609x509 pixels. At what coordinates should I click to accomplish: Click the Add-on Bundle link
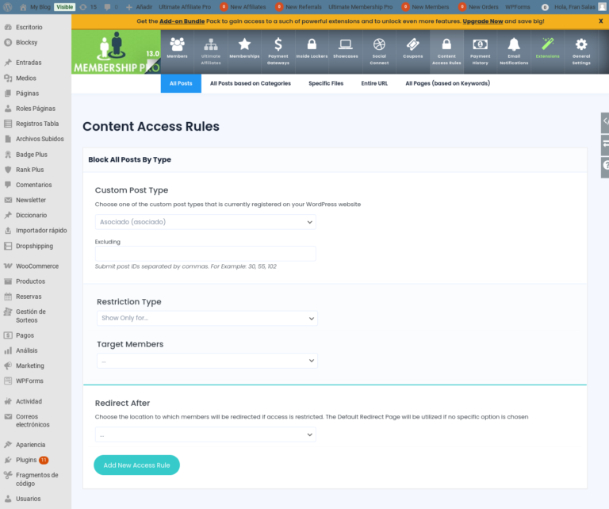click(x=182, y=21)
